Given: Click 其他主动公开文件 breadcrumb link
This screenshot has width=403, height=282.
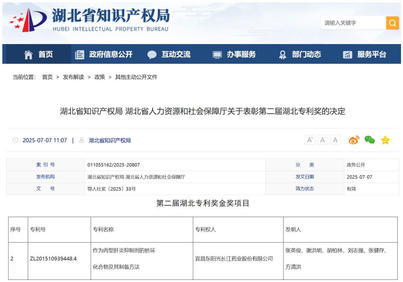Looking at the screenshot, I should [136, 77].
